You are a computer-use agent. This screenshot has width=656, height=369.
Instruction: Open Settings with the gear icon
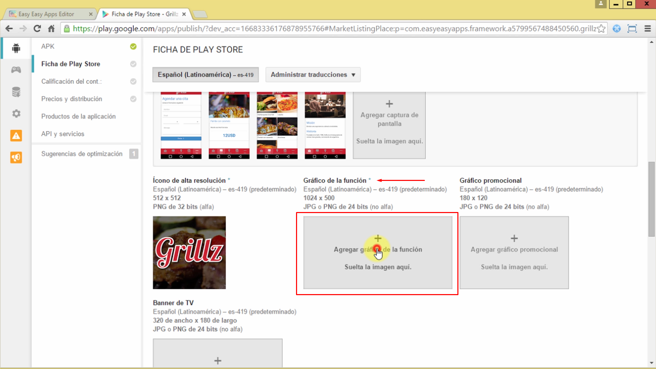point(16,114)
